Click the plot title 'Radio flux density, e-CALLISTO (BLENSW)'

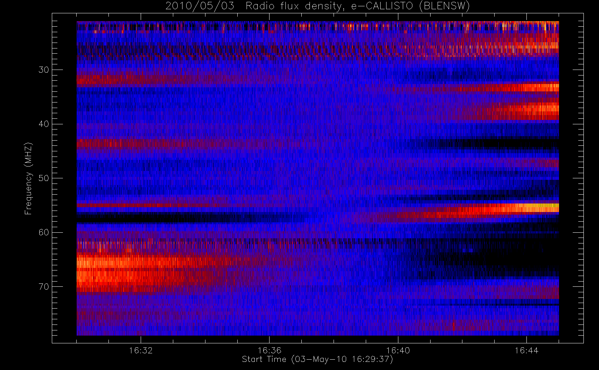358,6
